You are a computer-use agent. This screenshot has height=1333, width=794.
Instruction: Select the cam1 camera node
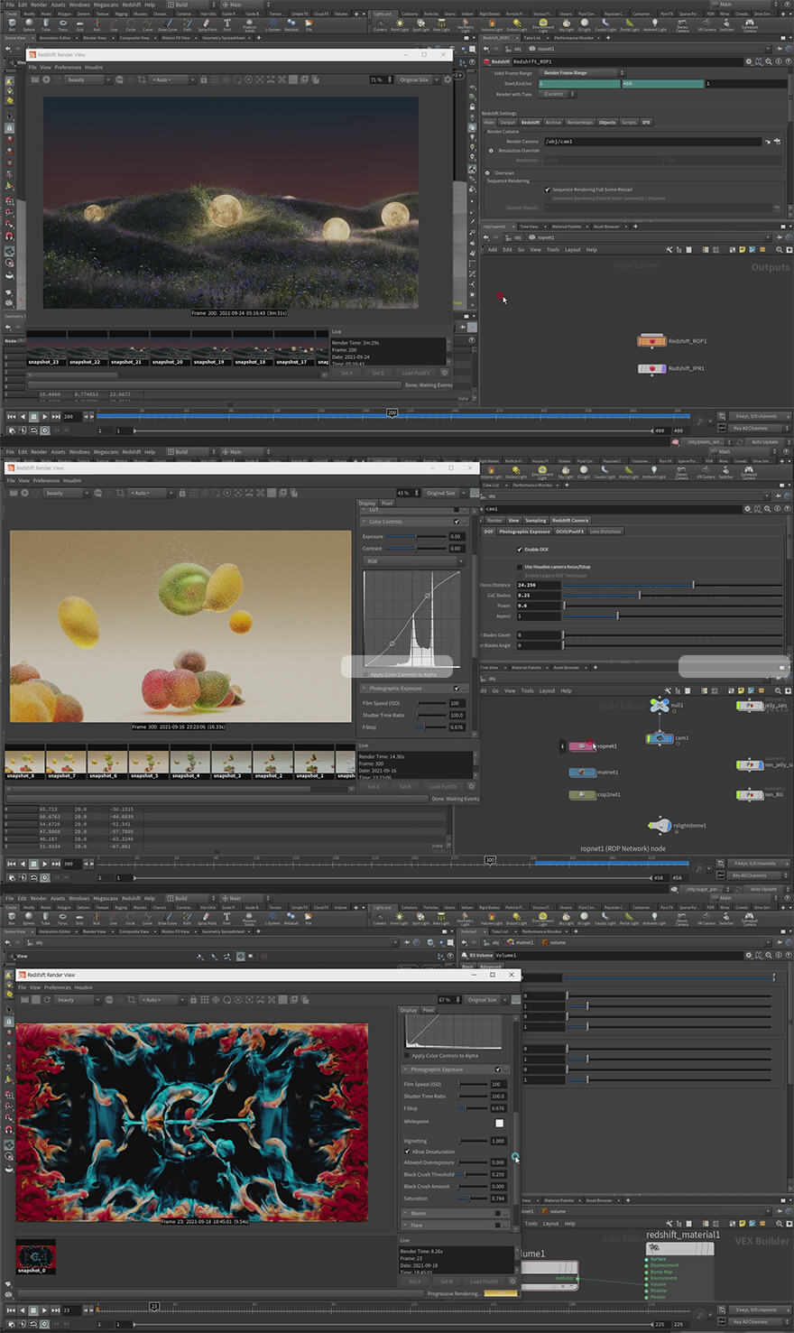(660, 738)
